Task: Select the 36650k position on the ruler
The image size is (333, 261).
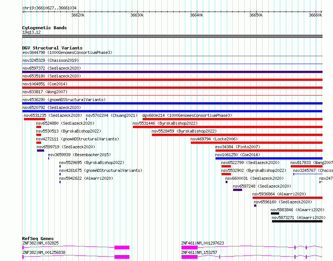Action: [x=256, y=15]
